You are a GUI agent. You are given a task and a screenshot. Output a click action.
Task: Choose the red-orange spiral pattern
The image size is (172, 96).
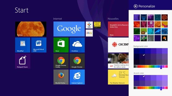coord(137,24)
